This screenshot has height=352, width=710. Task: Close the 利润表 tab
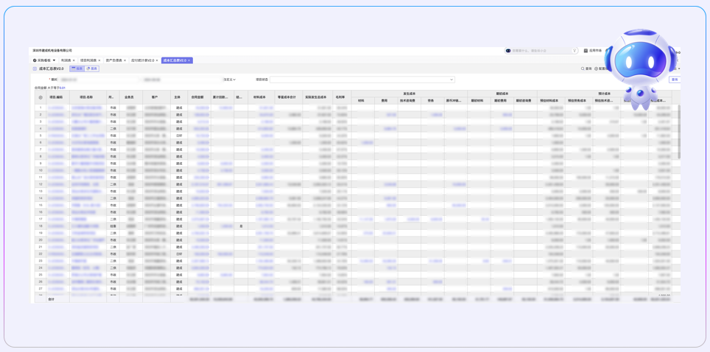pyautogui.click(x=74, y=60)
